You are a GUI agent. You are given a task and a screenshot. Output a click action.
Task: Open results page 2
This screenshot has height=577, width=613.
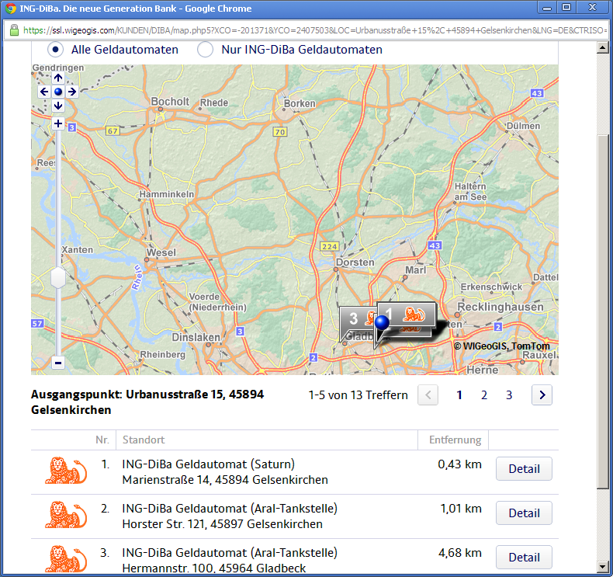click(484, 395)
